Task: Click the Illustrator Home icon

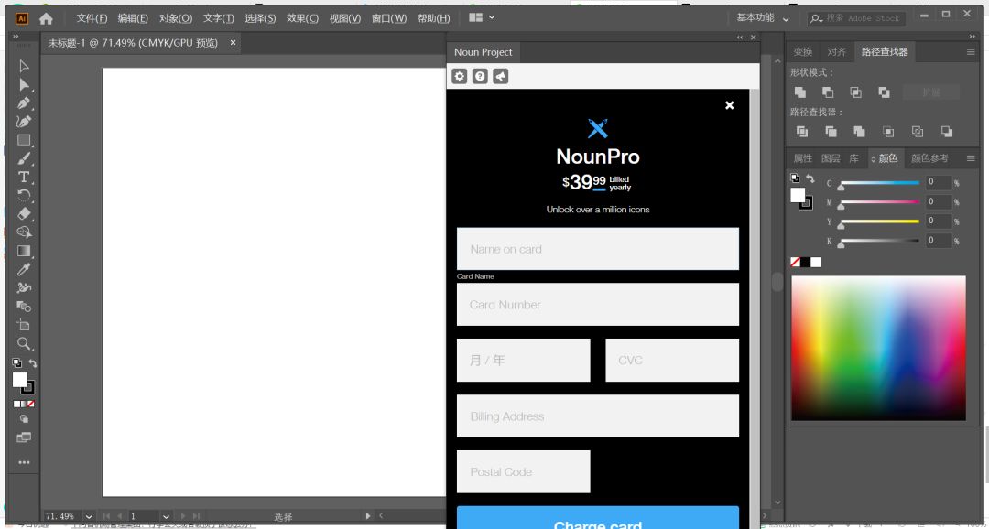Action: coord(46,18)
